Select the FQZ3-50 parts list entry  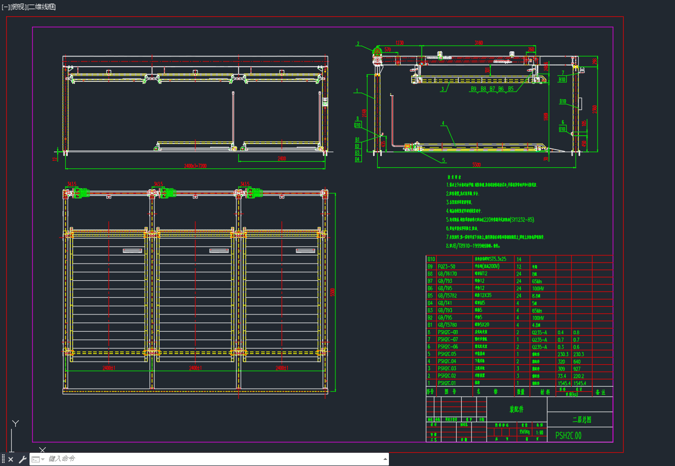pos(446,267)
